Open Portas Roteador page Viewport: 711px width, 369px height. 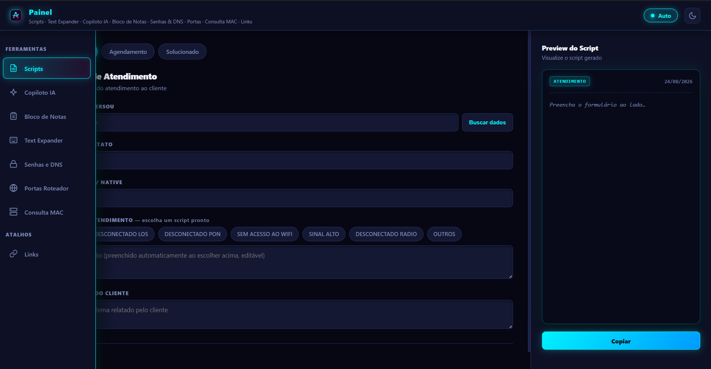point(47,188)
